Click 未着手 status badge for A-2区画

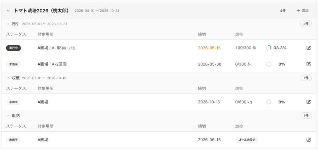(x=13, y=64)
